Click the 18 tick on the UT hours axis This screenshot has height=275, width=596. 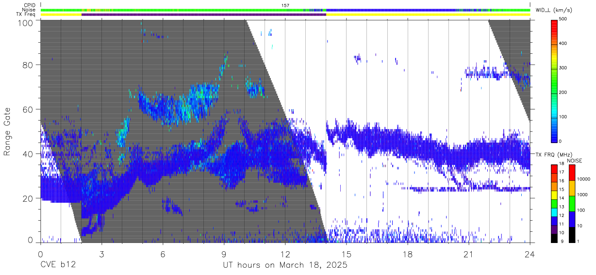(408, 254)
